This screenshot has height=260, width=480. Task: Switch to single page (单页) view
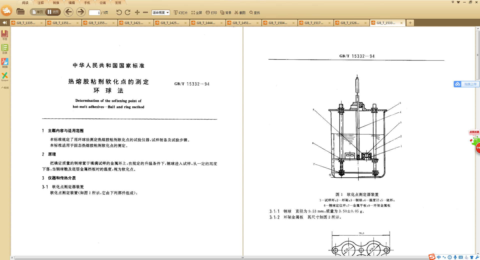[37, 12]
